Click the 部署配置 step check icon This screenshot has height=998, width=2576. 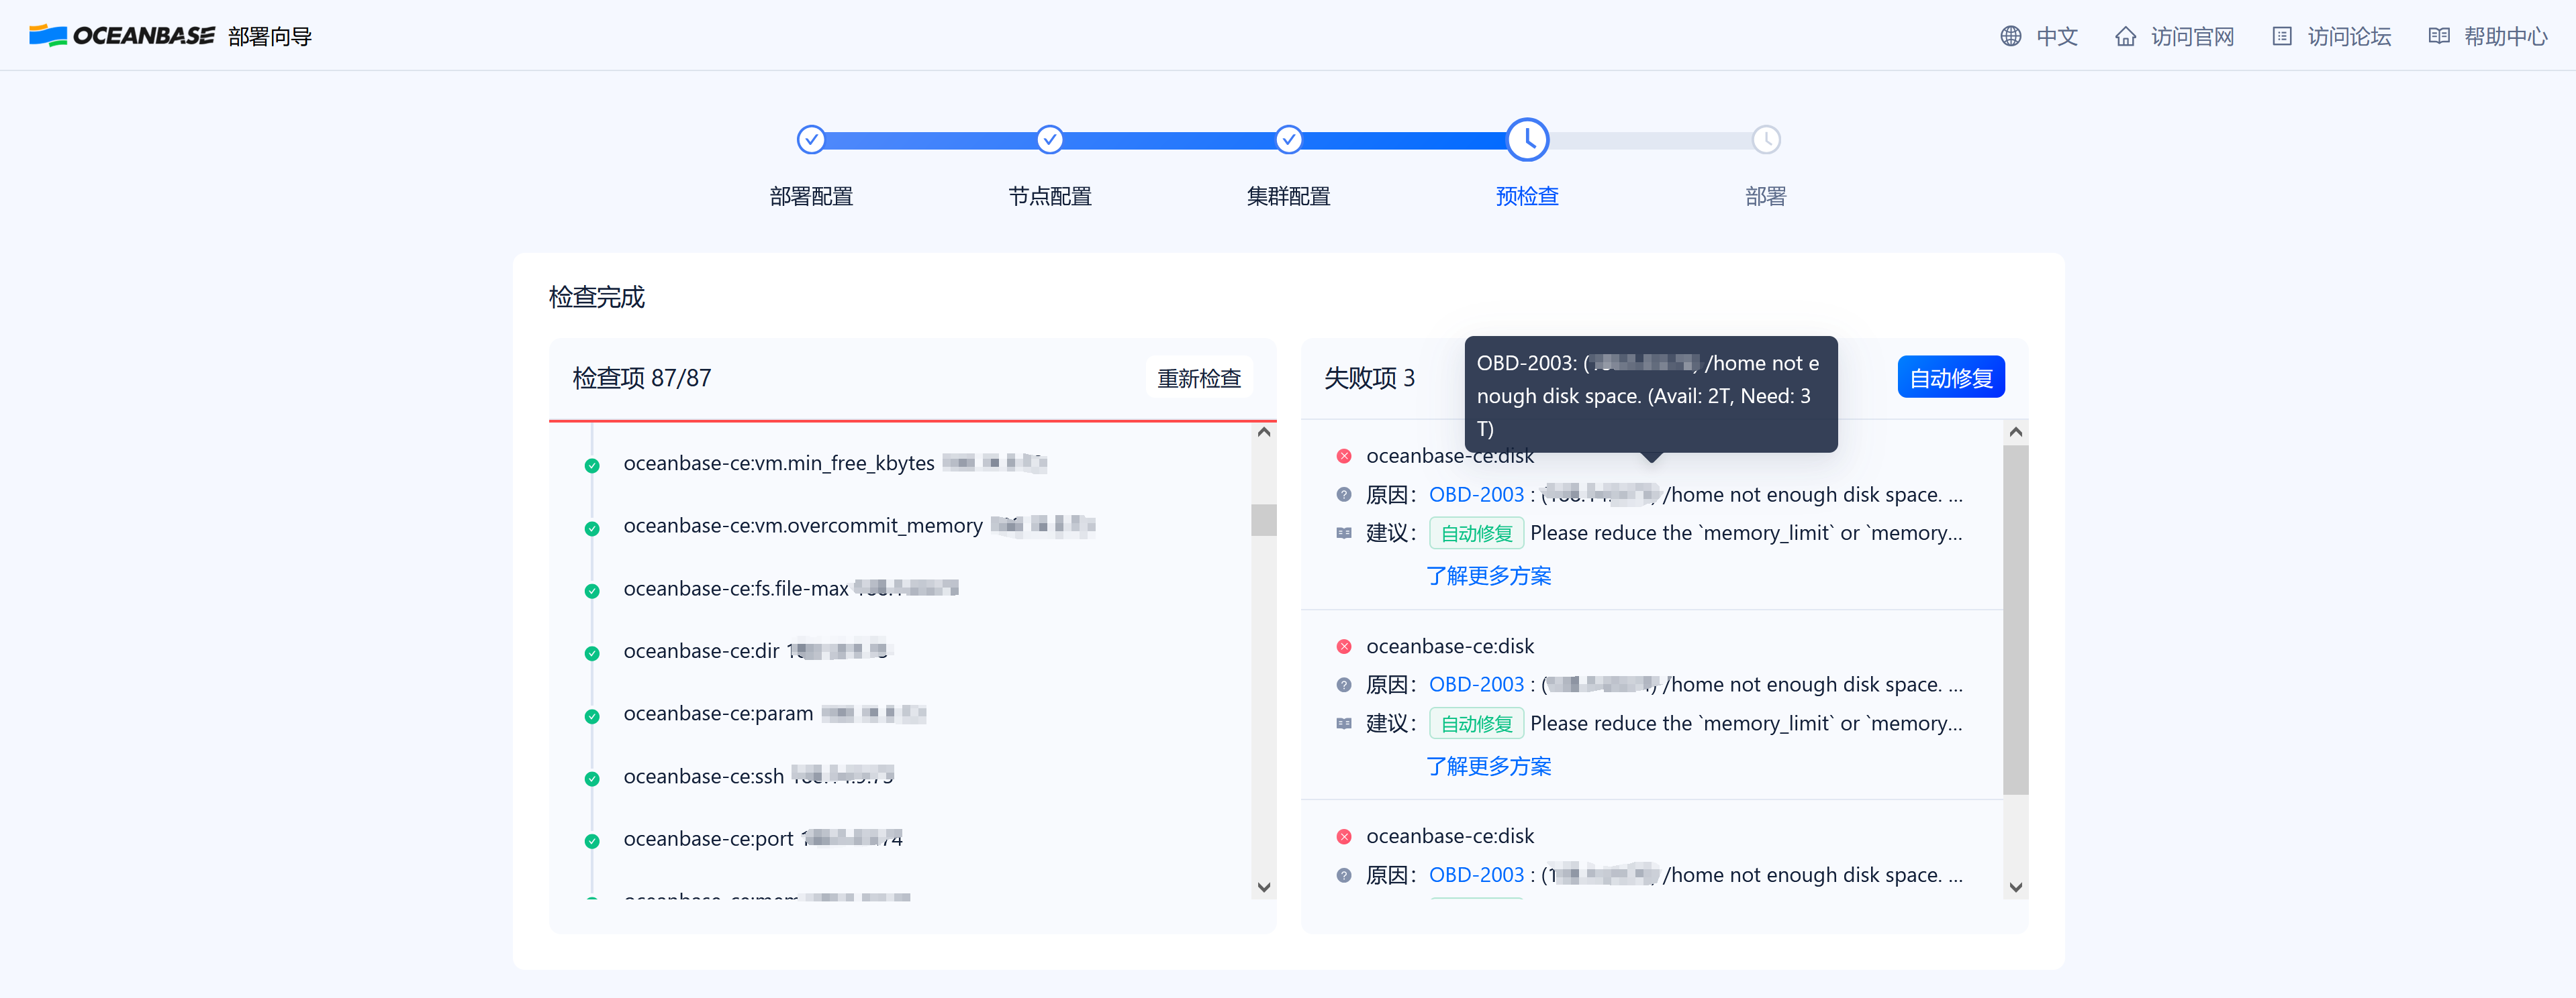pos(811,139)
